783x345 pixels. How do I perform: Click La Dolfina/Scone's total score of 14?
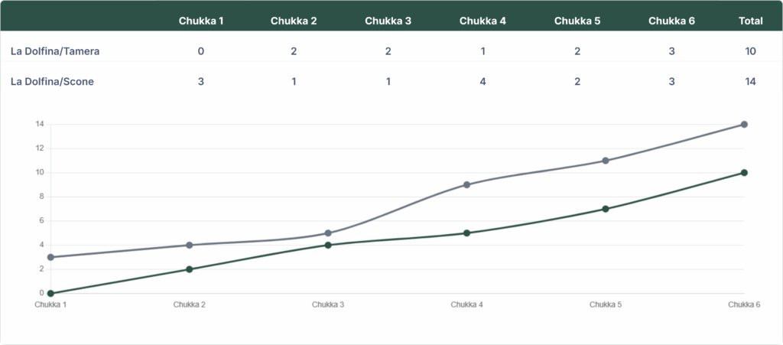pyautogui.click(x=750, y=81)
